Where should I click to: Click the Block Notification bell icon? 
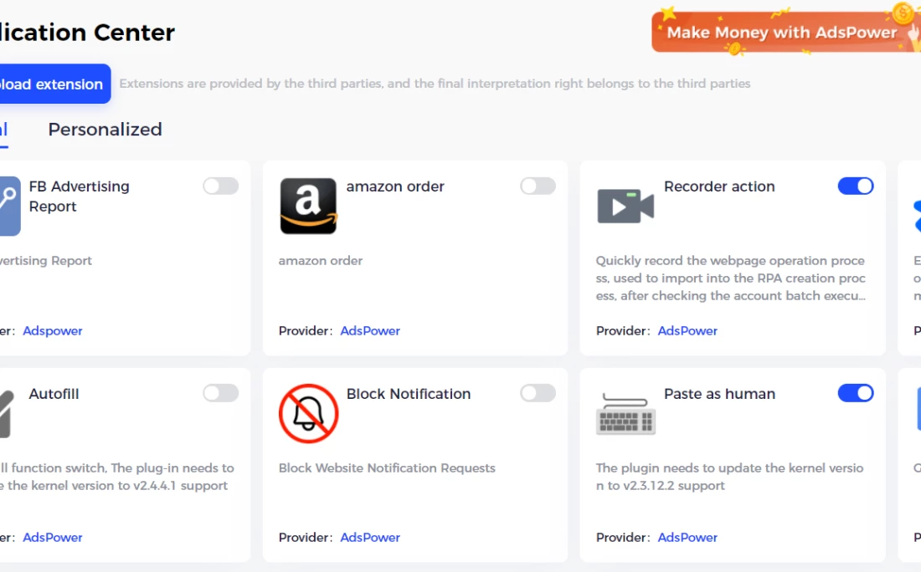tap(308, 413)
